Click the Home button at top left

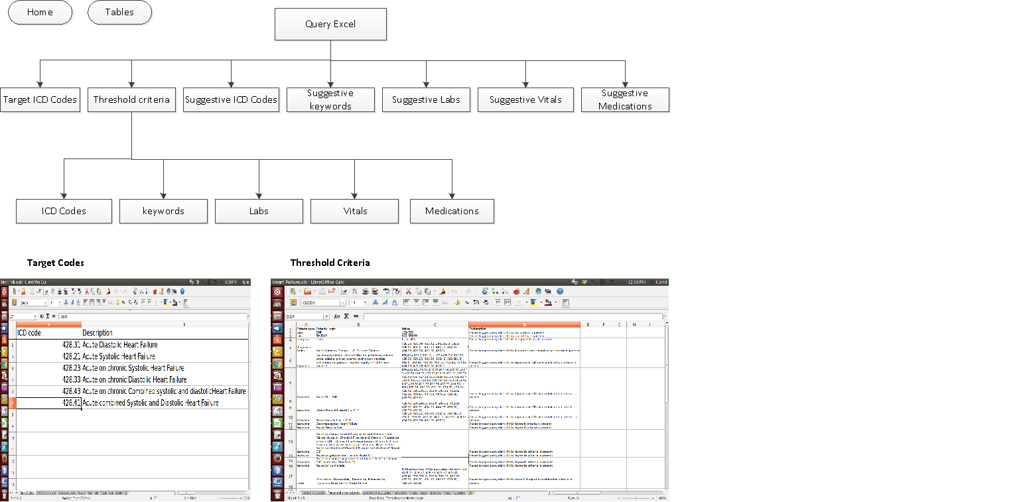coord(40,13)
